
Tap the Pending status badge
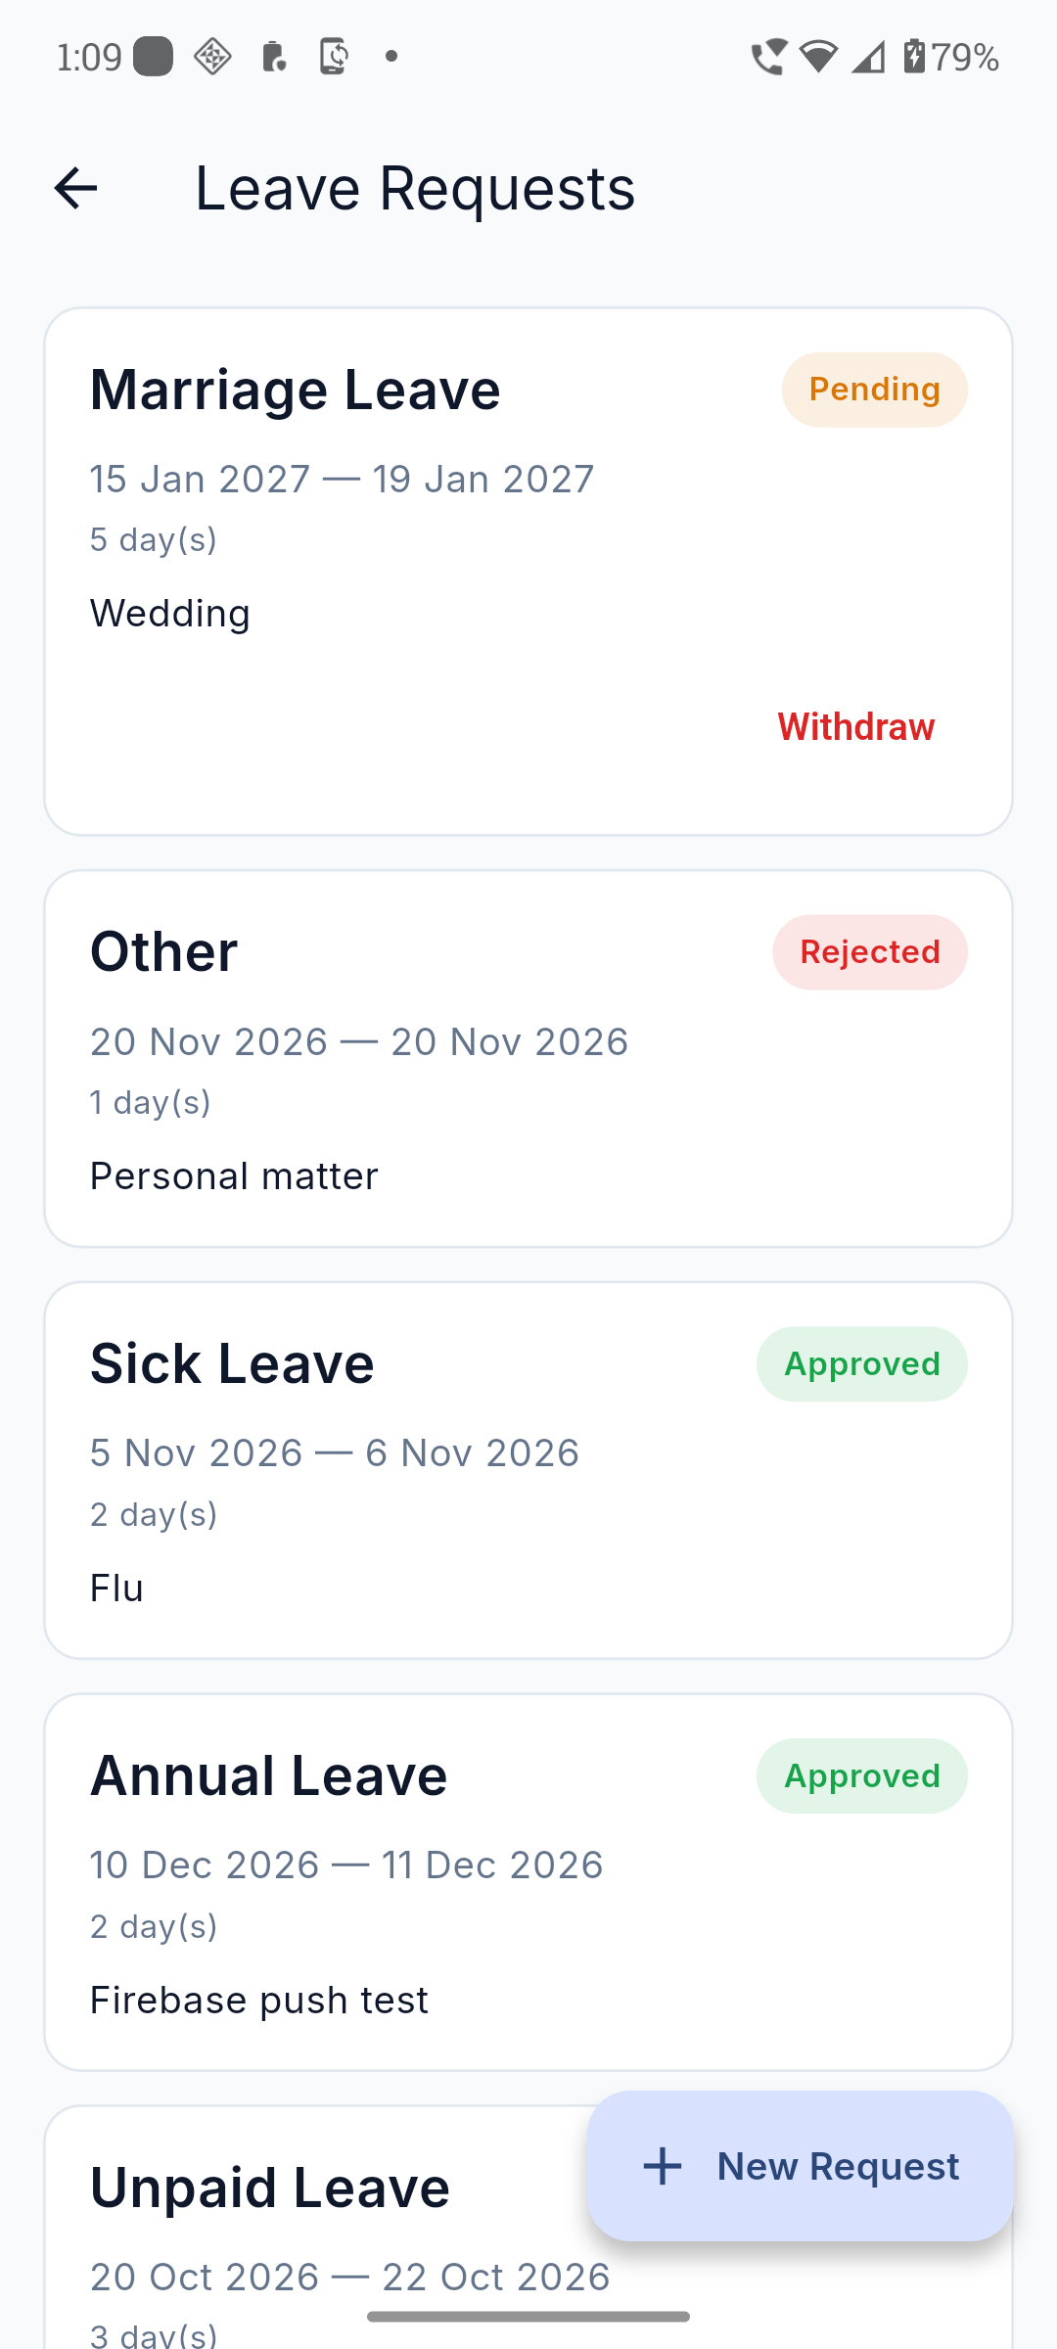coord(875,390)
